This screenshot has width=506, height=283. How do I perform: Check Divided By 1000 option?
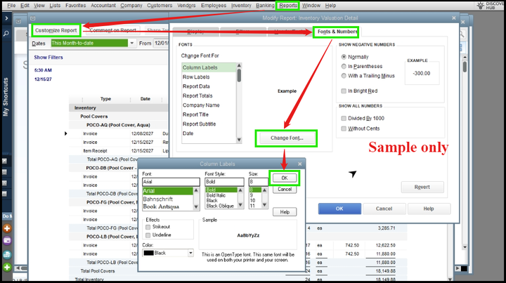pos(344,118)
